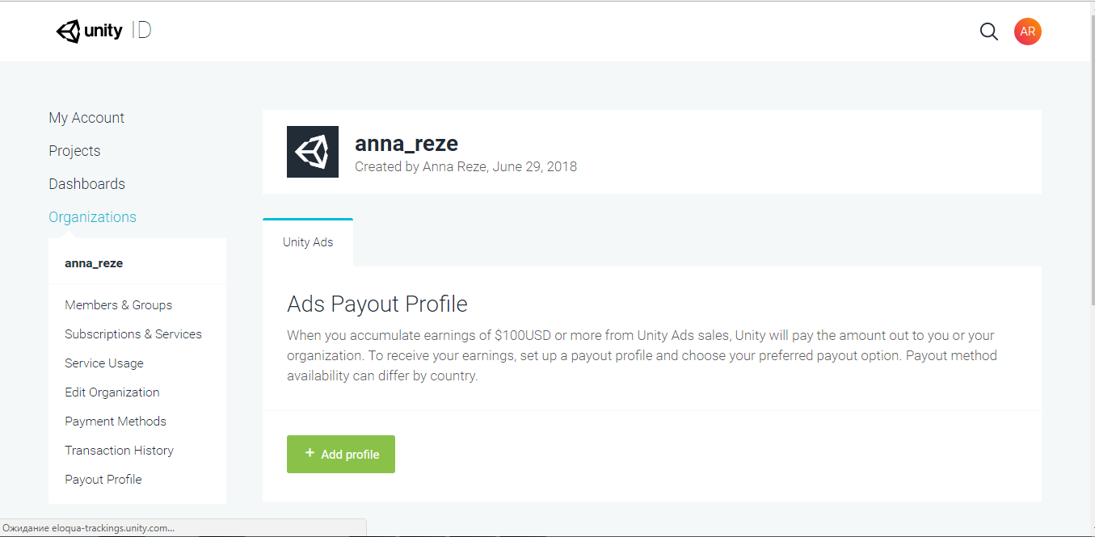The image size is (1095, 537).
Task: Open Projects in the sidebar
Action: point(74,151)
